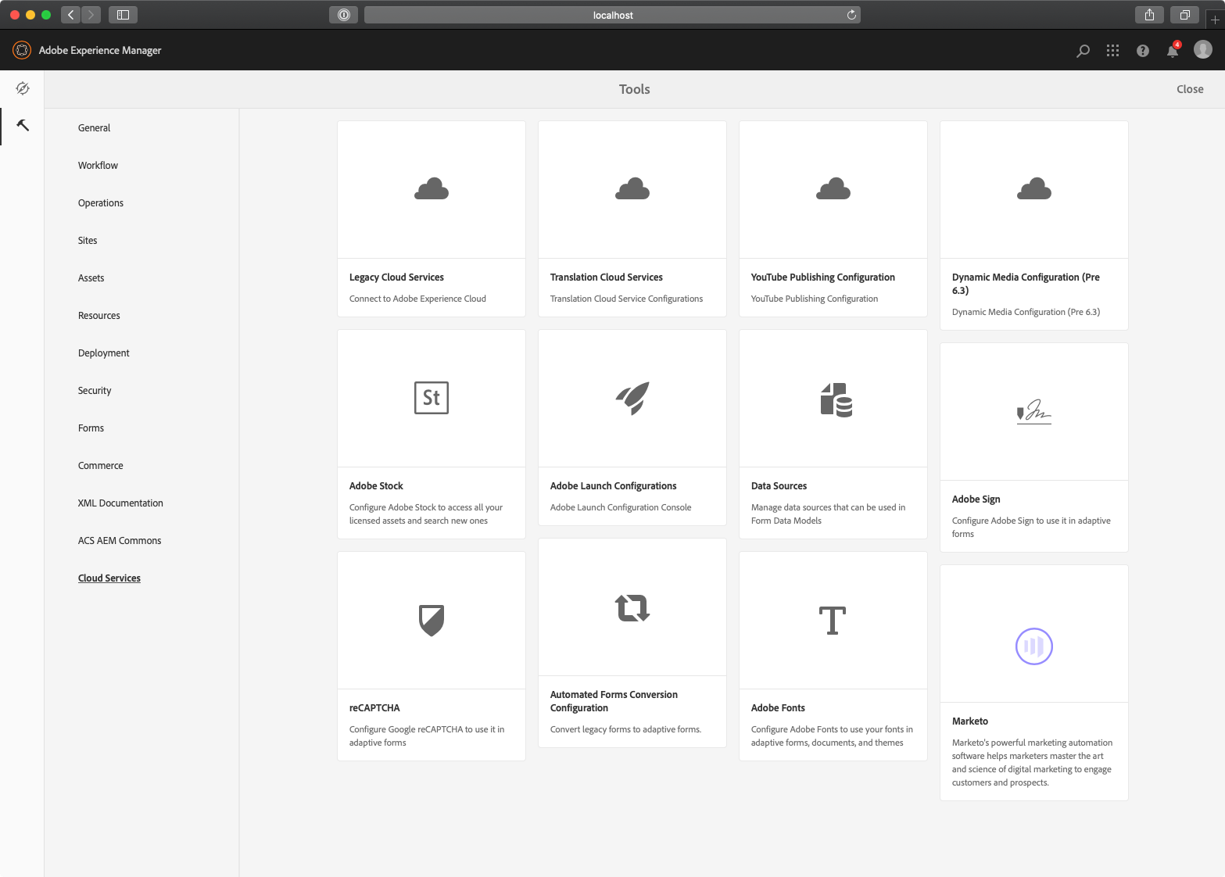This screenshot has height=877, width=1225.
Task: Click the Marketo logo icon
Action: coord(1034,646)
